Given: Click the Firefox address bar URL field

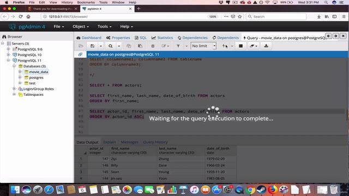Looking at the screenshot, I should (x=127, y=17).
